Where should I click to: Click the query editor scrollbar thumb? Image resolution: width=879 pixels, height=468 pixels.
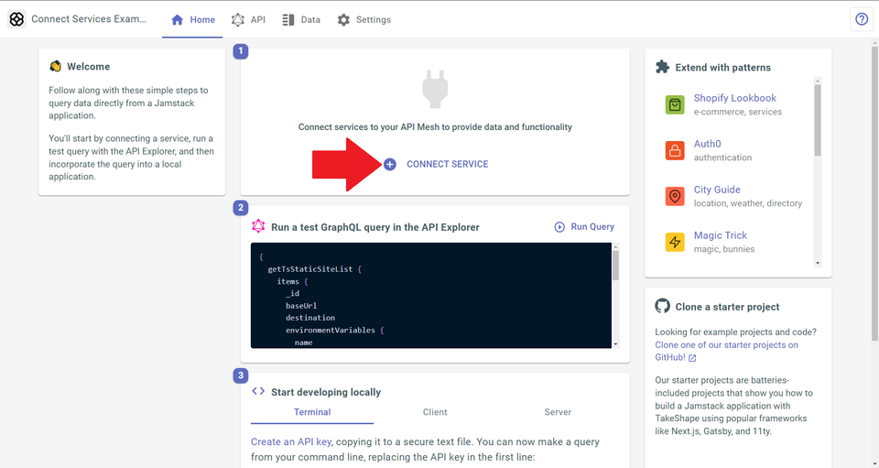pyautogui.click(x=615, y=266)
